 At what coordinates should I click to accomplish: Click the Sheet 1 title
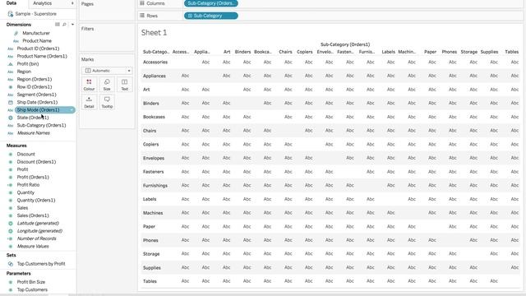154,33
